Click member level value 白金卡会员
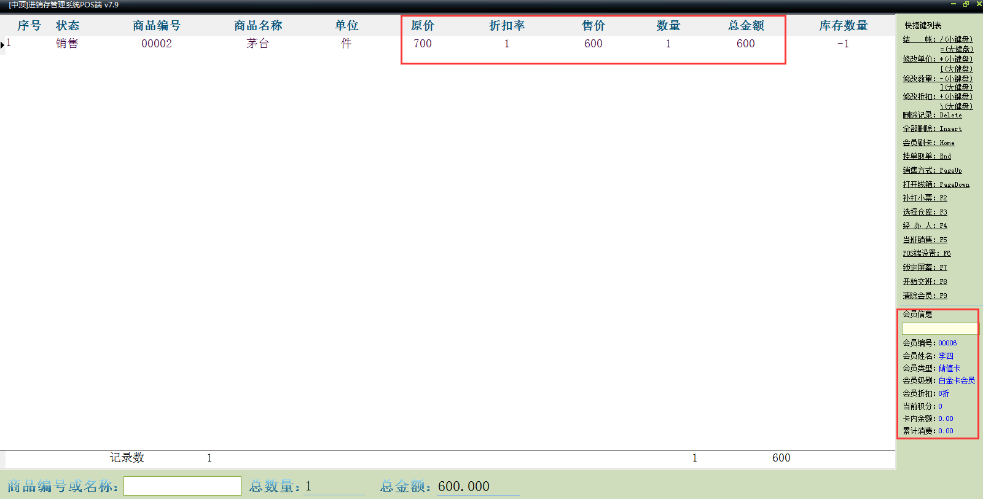 click(x=957, y=380)
